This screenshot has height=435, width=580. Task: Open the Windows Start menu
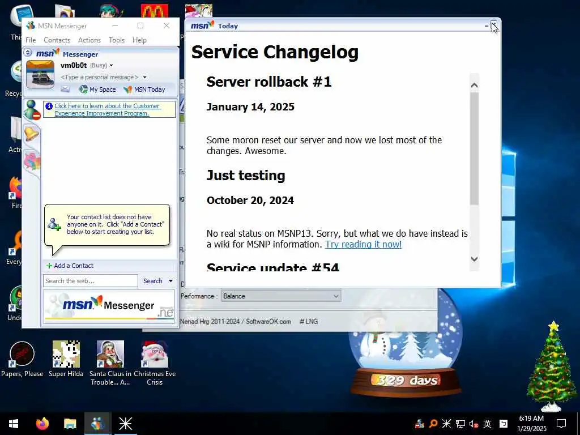[14, 424]
